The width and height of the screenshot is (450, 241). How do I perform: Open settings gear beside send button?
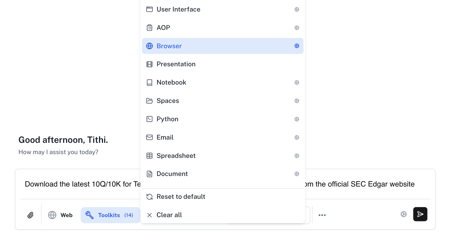pyautogui.click(x=403, y=214)
